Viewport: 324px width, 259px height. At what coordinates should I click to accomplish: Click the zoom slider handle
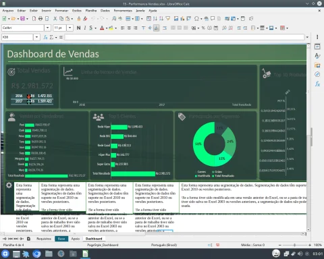coord(294,245)
